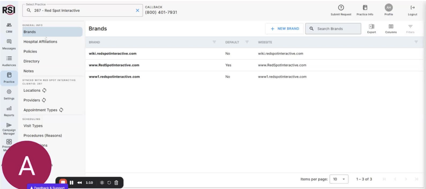Clear the selected practice with X
Viewport: 426px width, 189px height.
coord(137,10)
